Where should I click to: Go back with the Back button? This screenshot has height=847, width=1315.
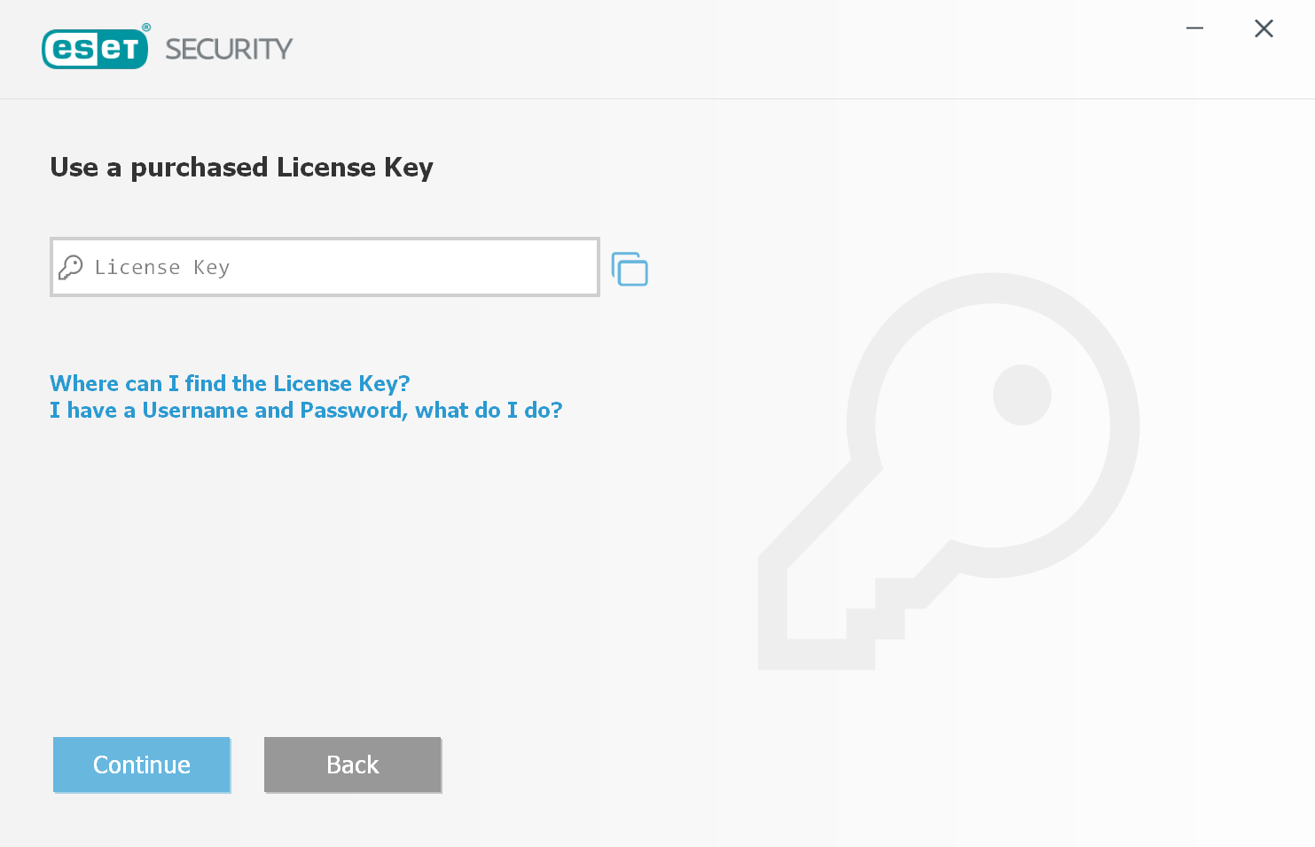click(353, 765)
